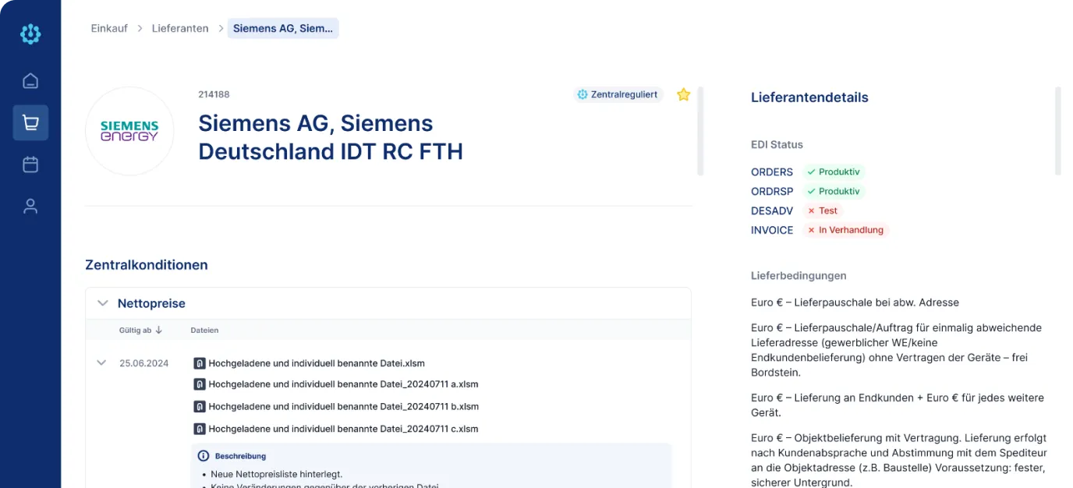1073x488 pixels.
Task: Click the supplier number 214188
Action: coord(214,94)
